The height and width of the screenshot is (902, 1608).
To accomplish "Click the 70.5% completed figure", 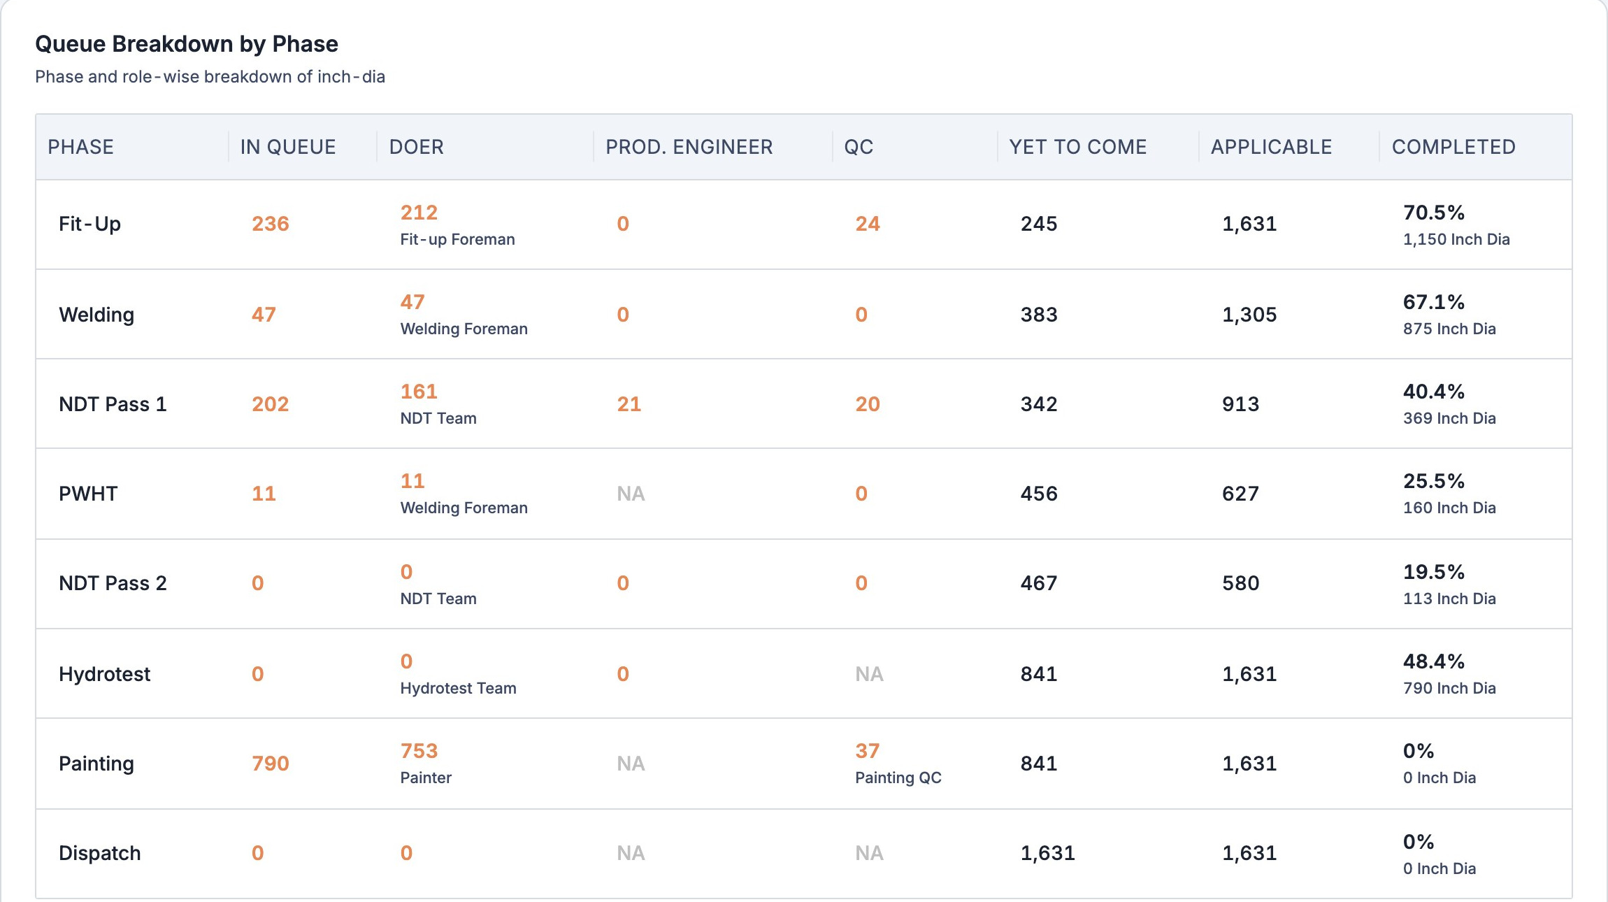I will (x=1434, y=213).
